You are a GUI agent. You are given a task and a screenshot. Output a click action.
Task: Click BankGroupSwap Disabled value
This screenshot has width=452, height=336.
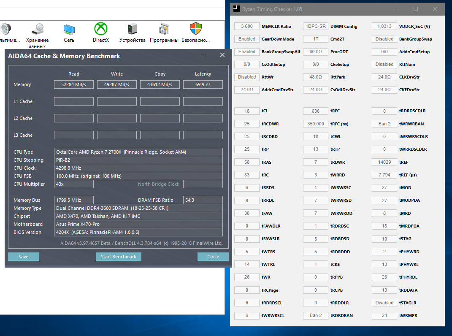coord(384,39)
